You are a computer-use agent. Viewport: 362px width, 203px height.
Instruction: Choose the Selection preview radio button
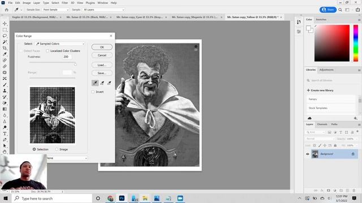click(34, 149)
